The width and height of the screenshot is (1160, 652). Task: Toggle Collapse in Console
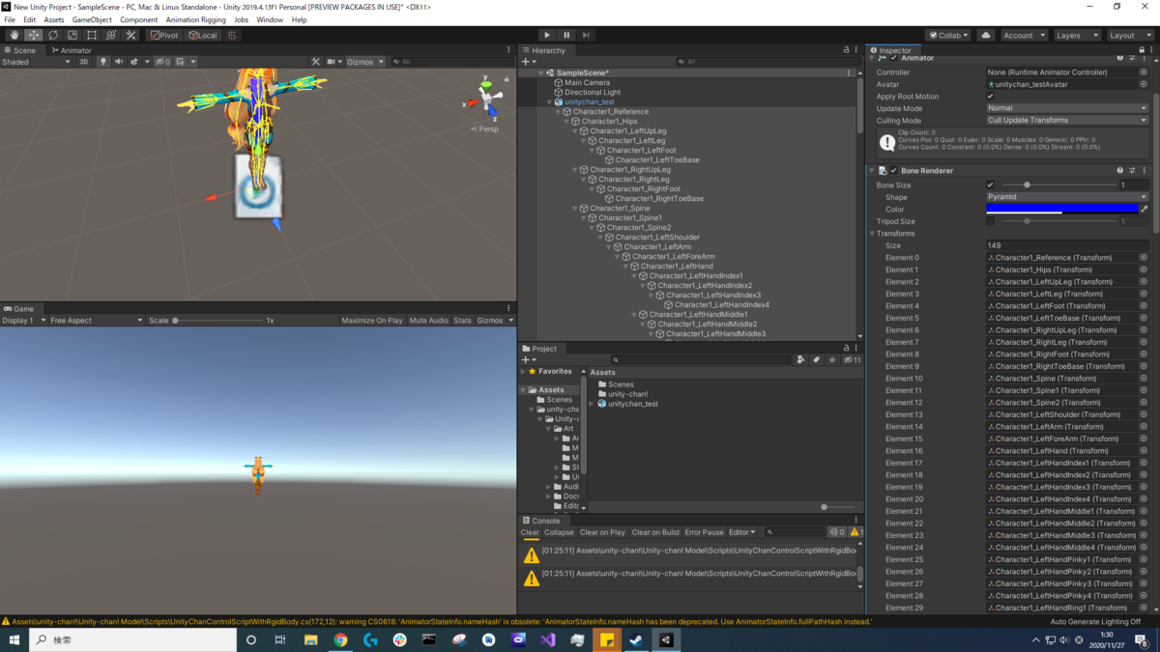coord(559,532)
